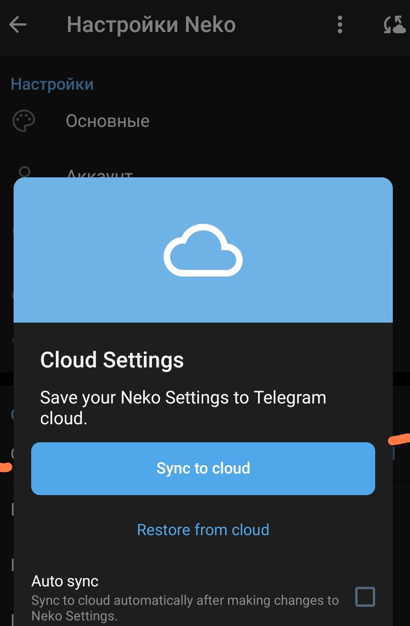Open the Аккаунт settings entry
410x626 pixels.
coord(99,173)
